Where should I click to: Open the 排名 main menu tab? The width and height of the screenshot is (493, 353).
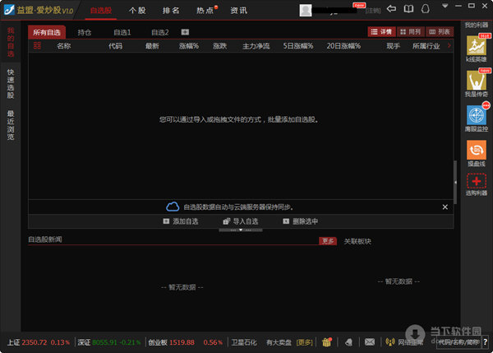click(171, 11)
